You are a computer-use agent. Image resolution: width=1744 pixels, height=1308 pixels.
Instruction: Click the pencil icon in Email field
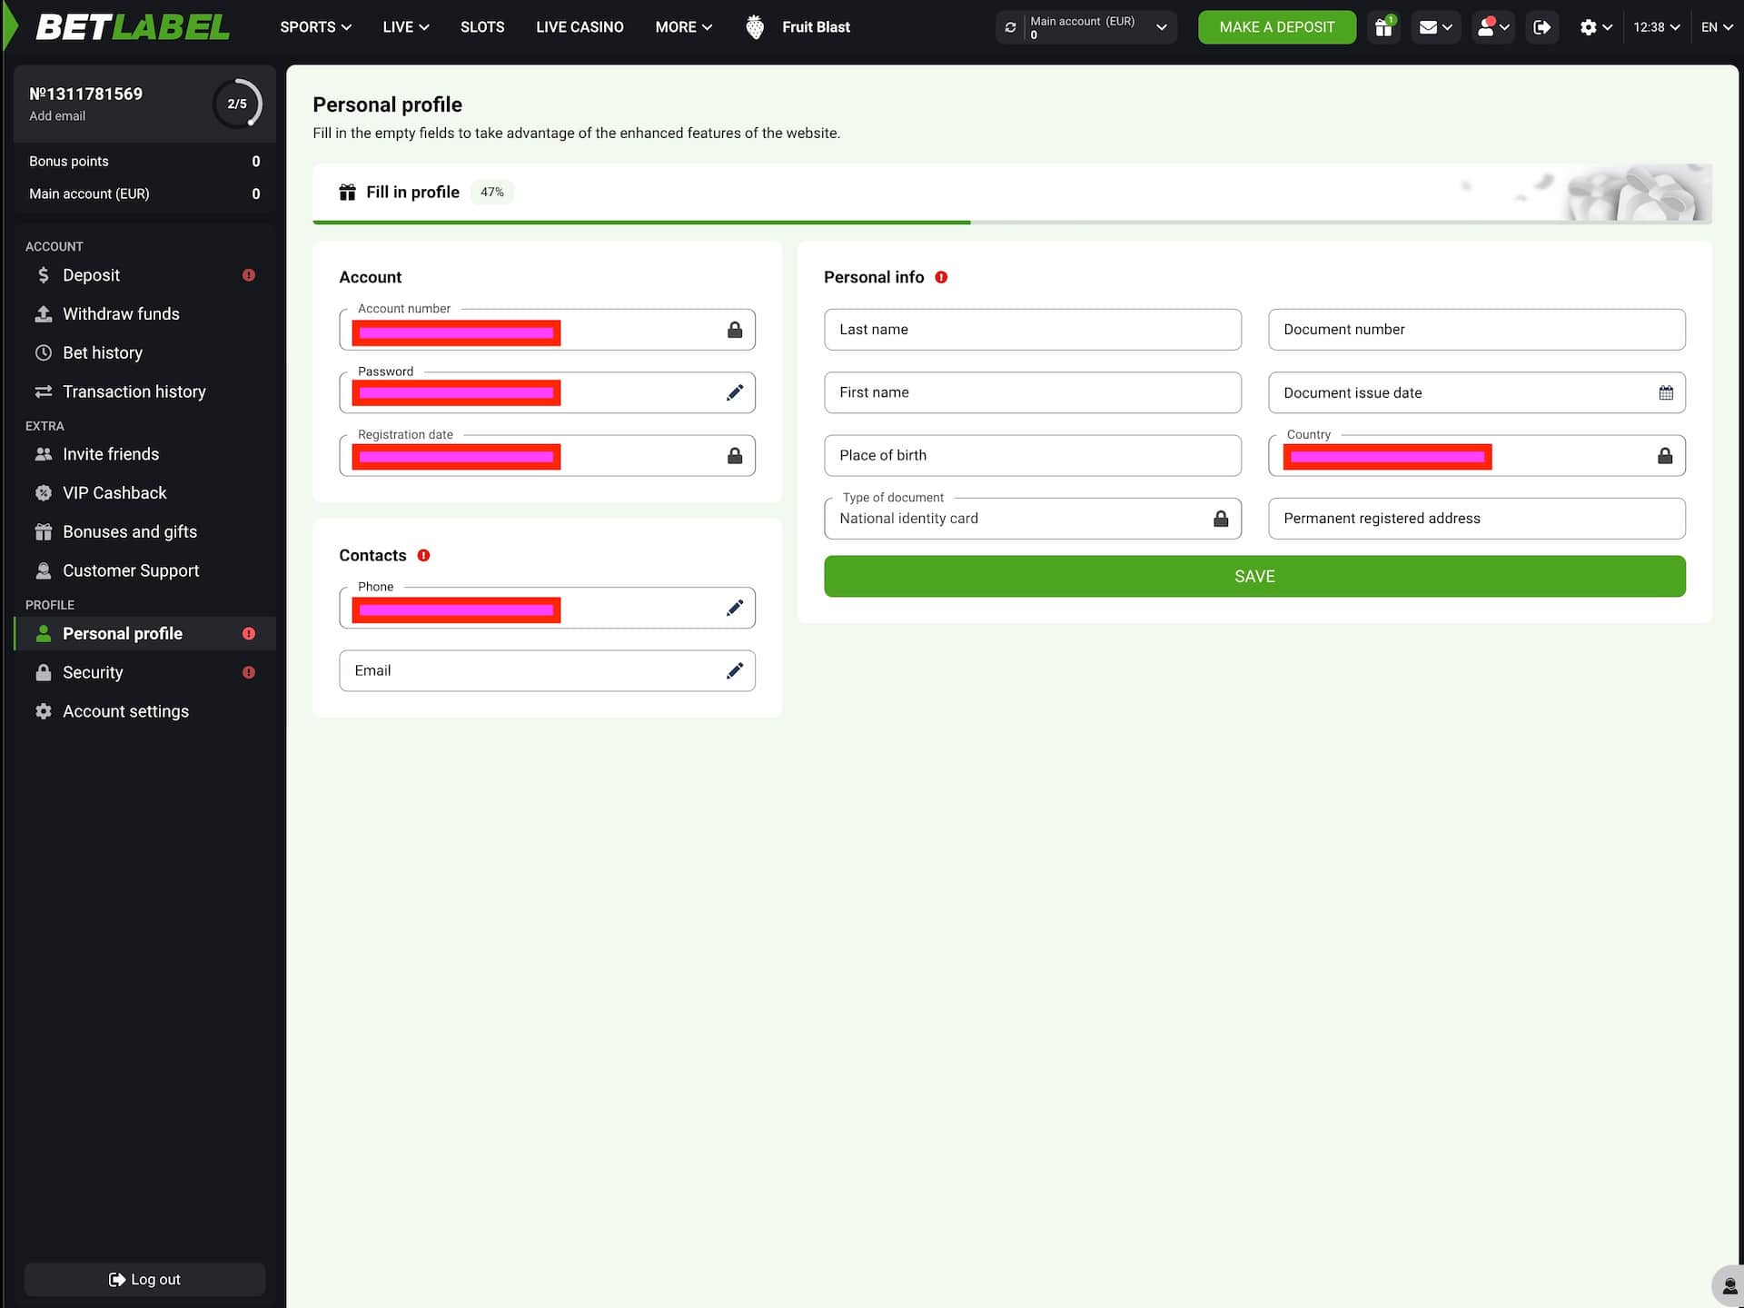click(x=735, y=670)
